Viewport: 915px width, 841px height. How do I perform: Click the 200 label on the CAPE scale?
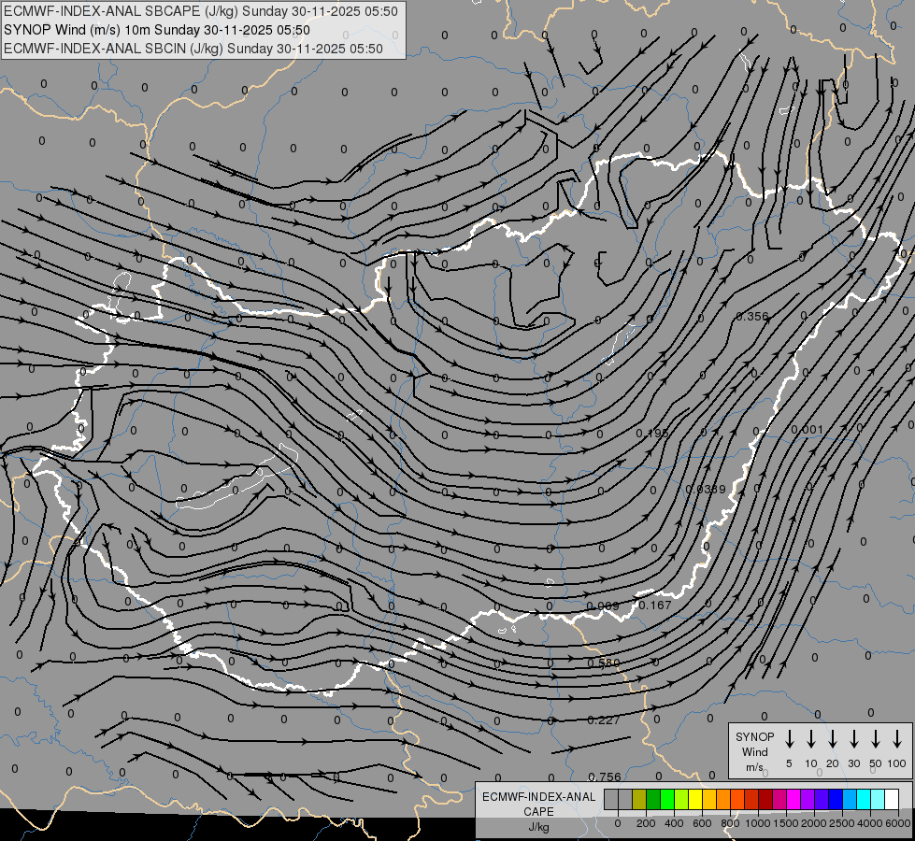(646, 823)
